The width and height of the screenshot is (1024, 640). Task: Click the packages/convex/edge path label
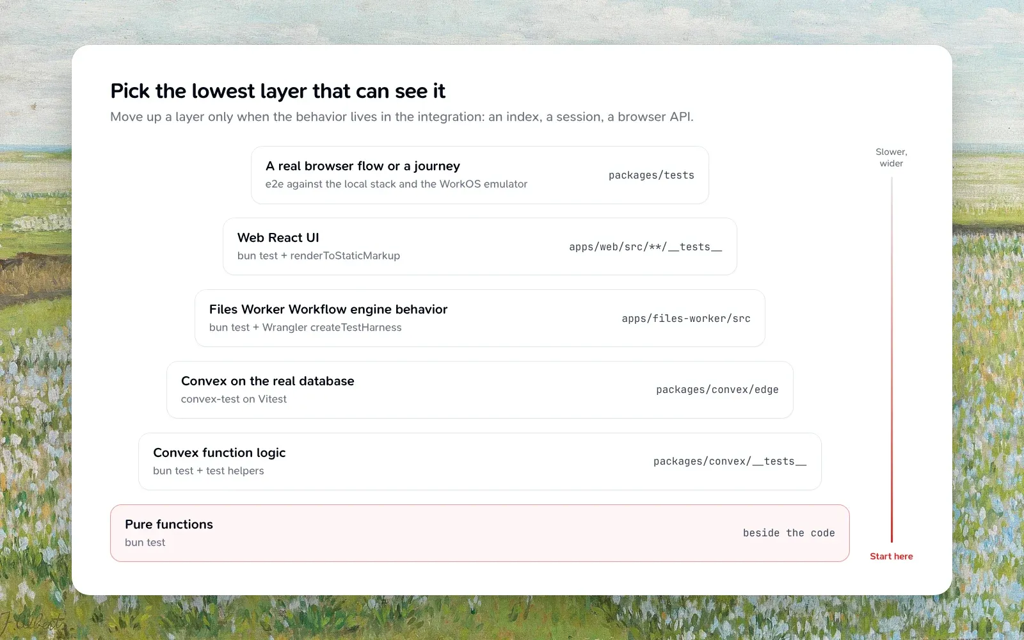(x=717, y=390)
